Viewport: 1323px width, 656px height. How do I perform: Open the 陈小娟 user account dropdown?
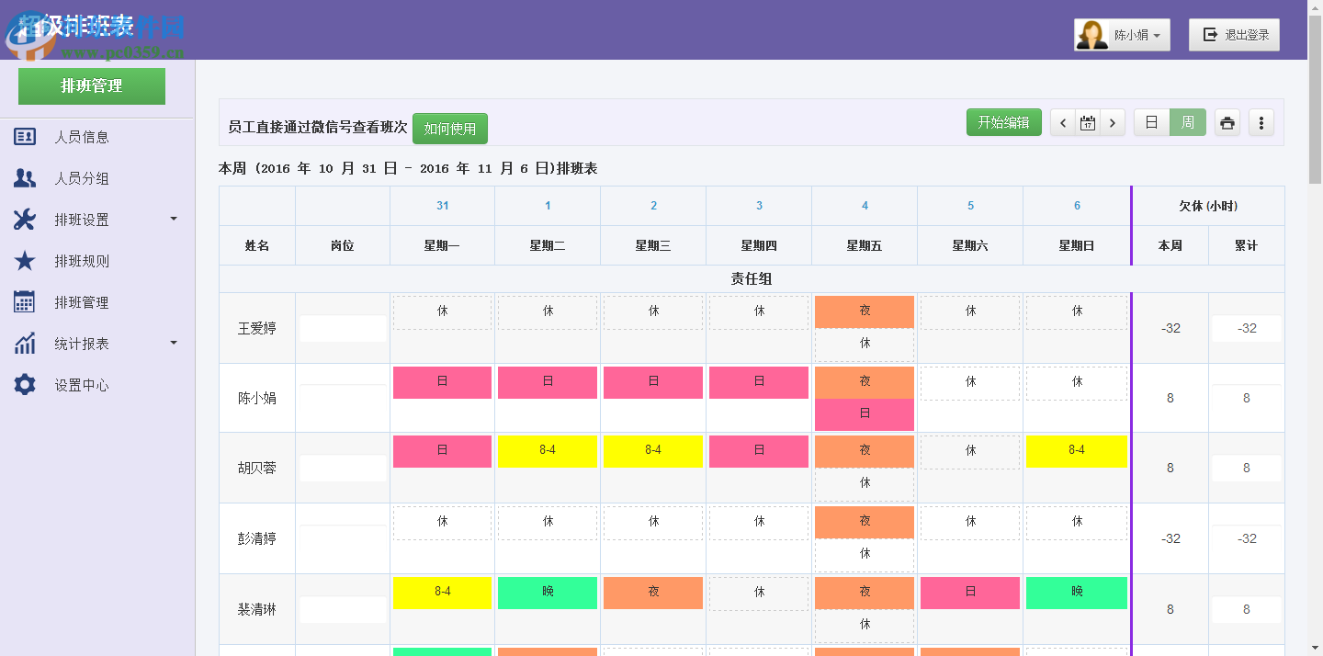point(1122,34)
